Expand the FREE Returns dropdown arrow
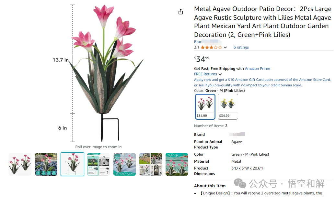This screenshot has height=197, width=335. 220,74
